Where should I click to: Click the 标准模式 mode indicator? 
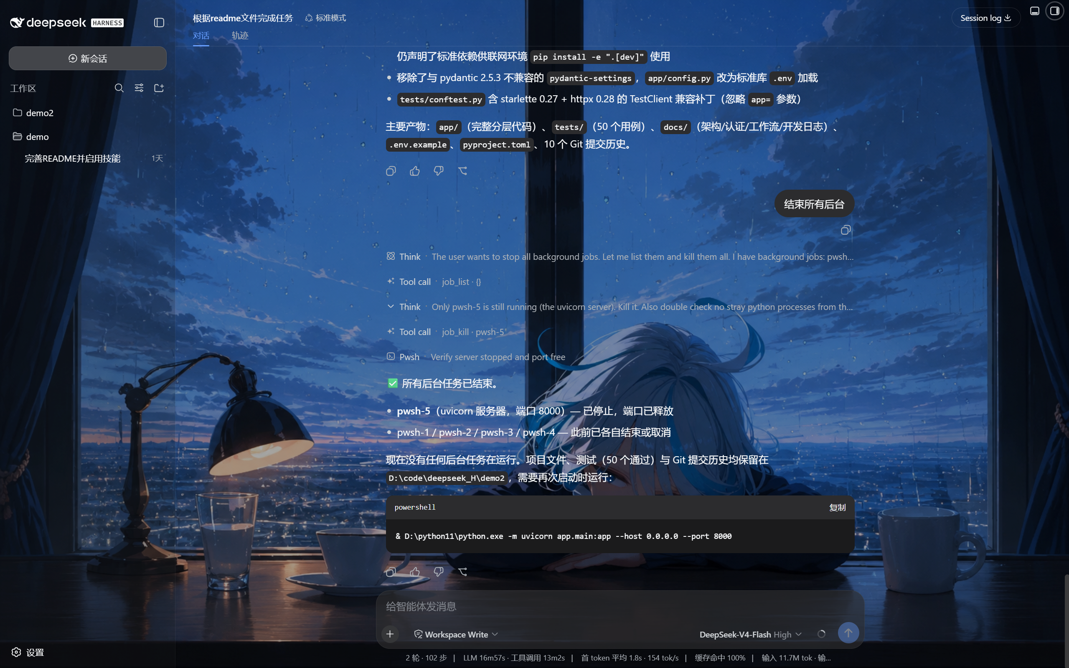click(325, 18)
